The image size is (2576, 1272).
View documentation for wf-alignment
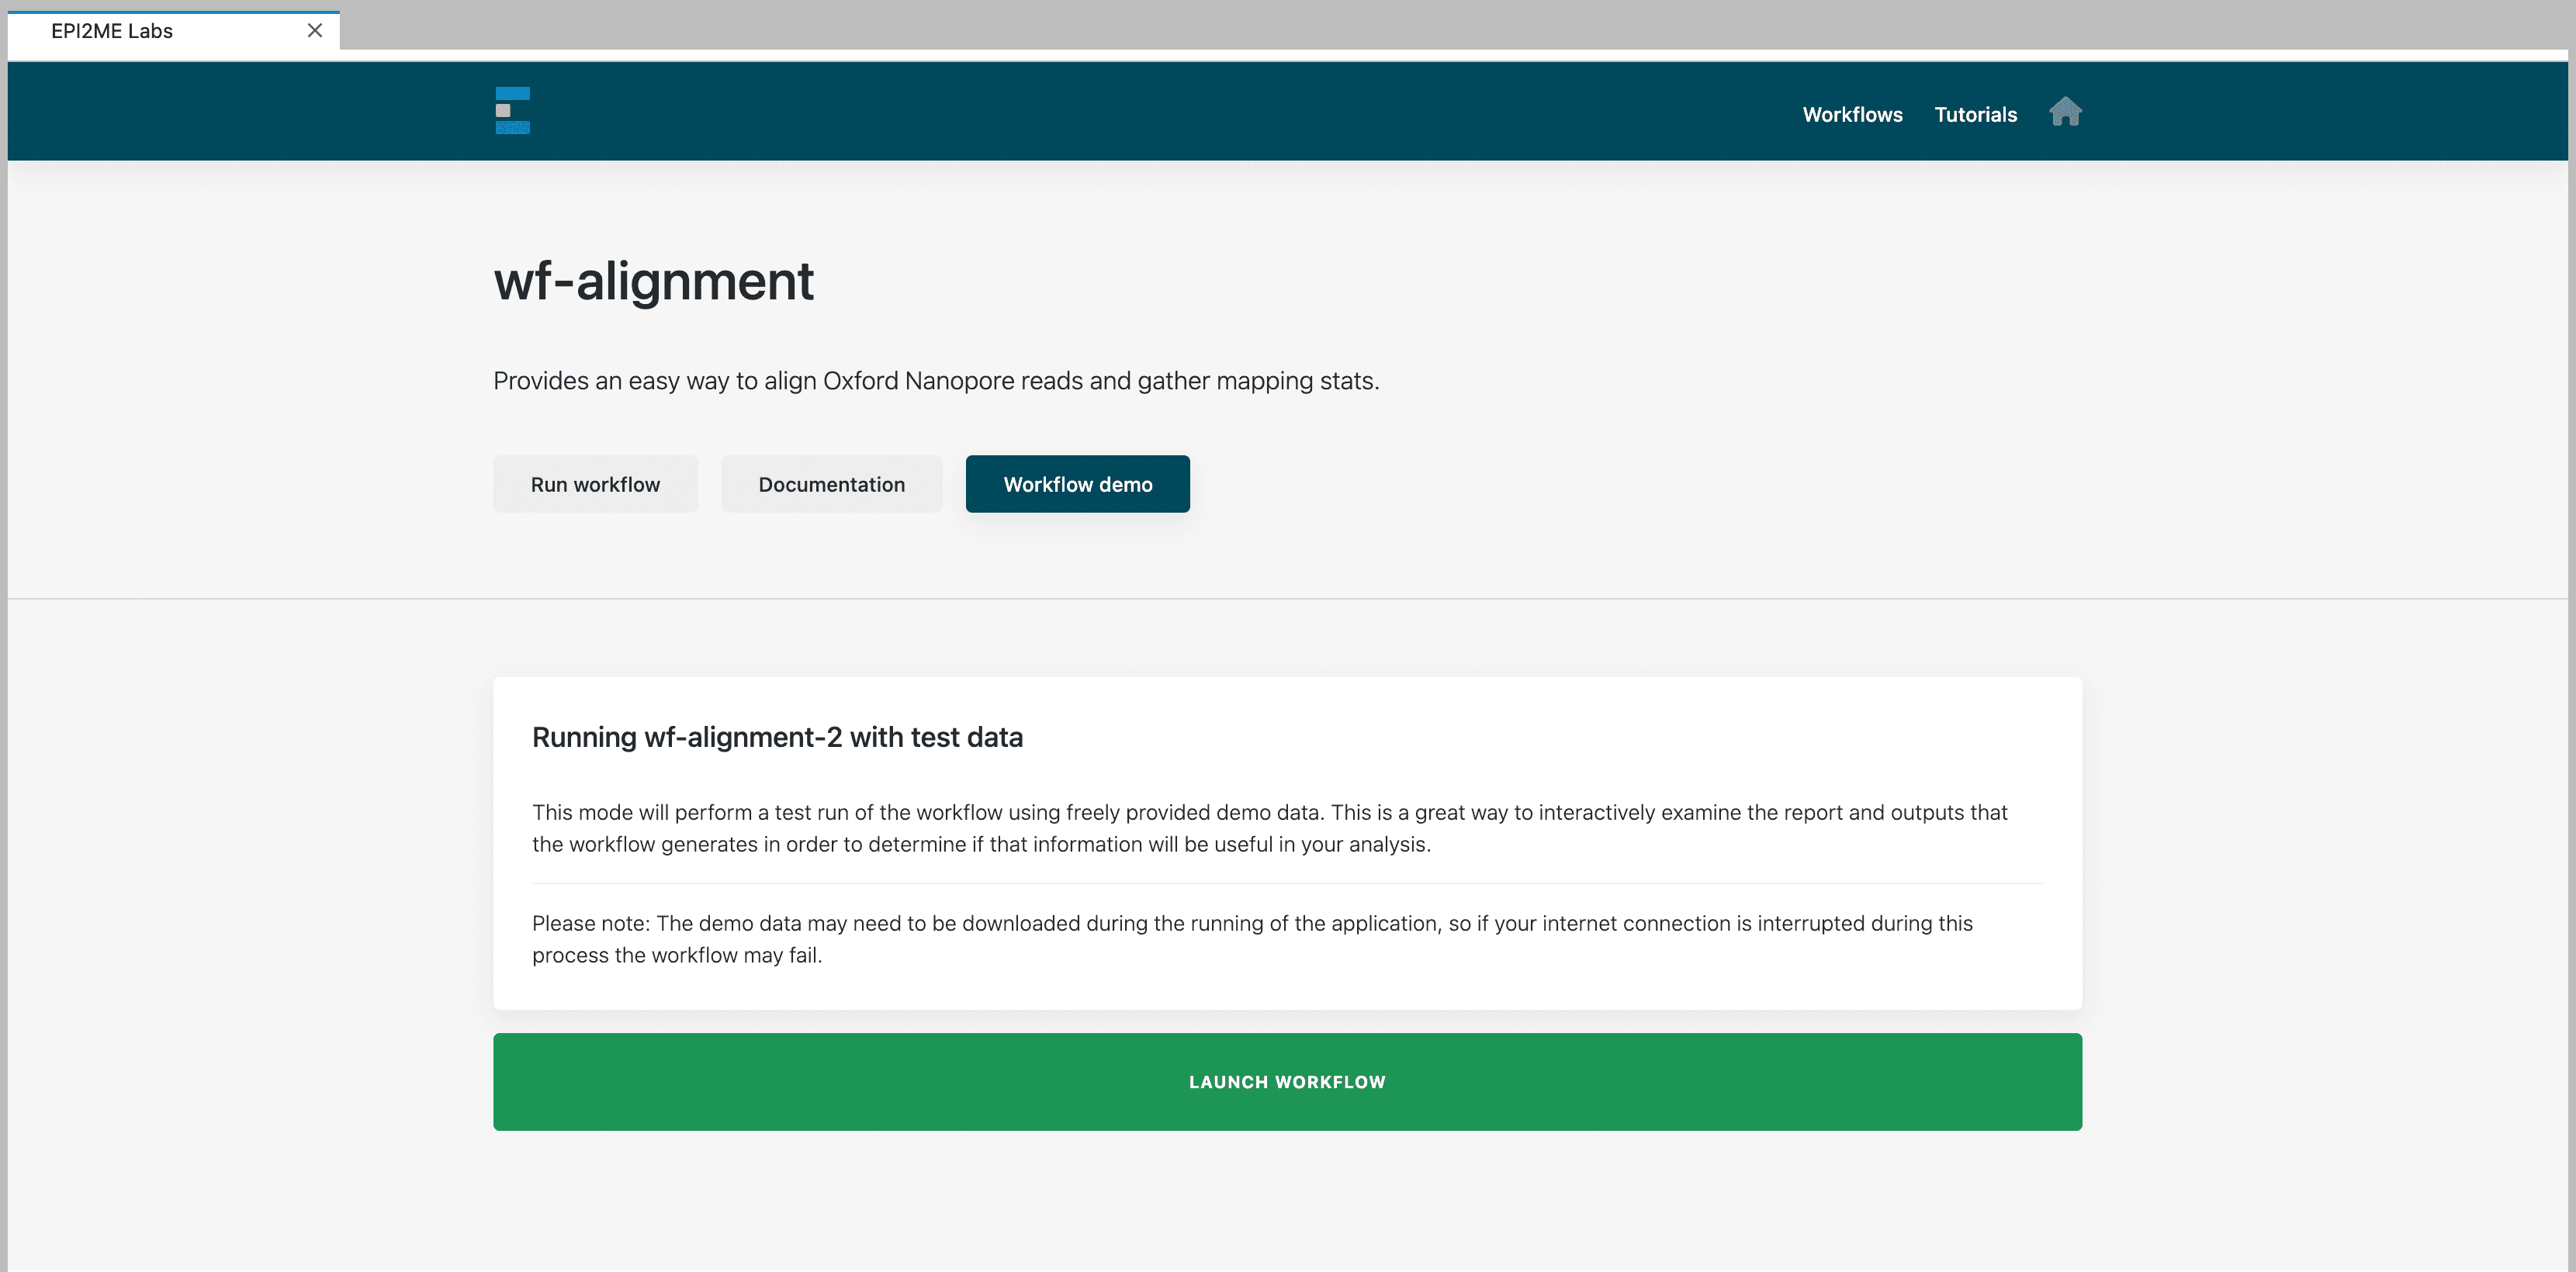pos(830,484)
